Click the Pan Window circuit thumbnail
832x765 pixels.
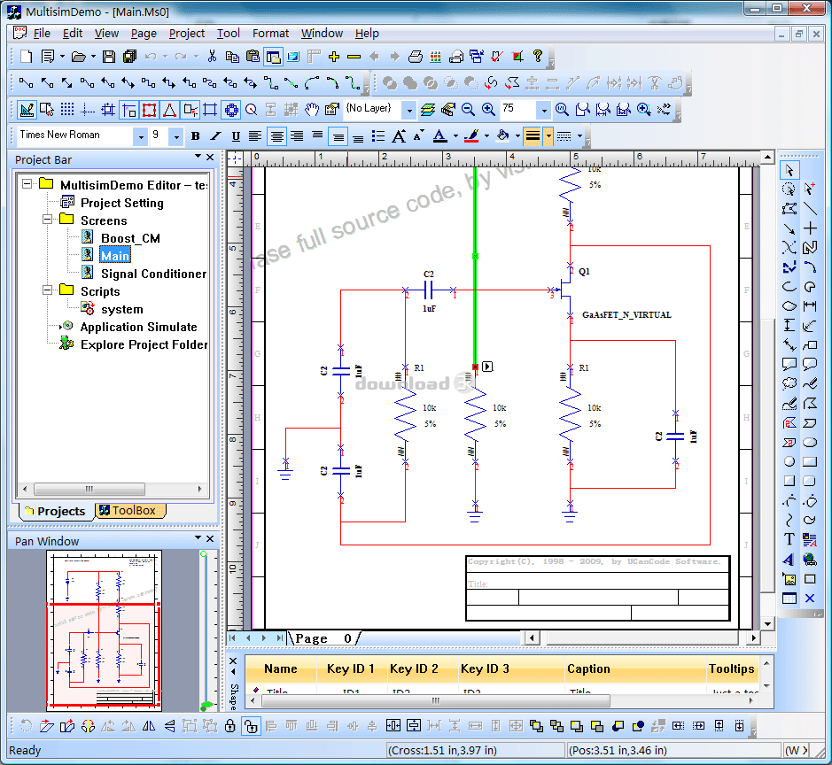(x=104, y=631)
